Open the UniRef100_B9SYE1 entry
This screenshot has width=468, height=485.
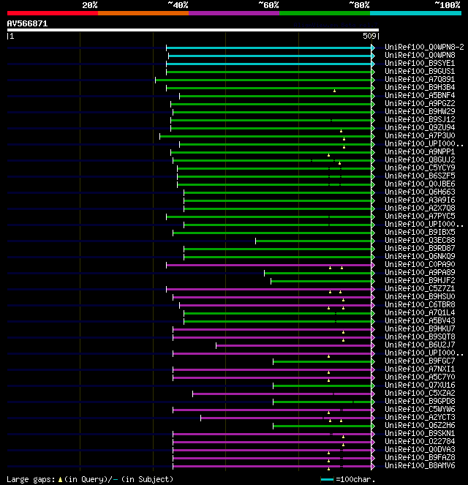[420, 63]
